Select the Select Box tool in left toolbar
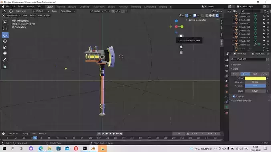 point(5,22)
